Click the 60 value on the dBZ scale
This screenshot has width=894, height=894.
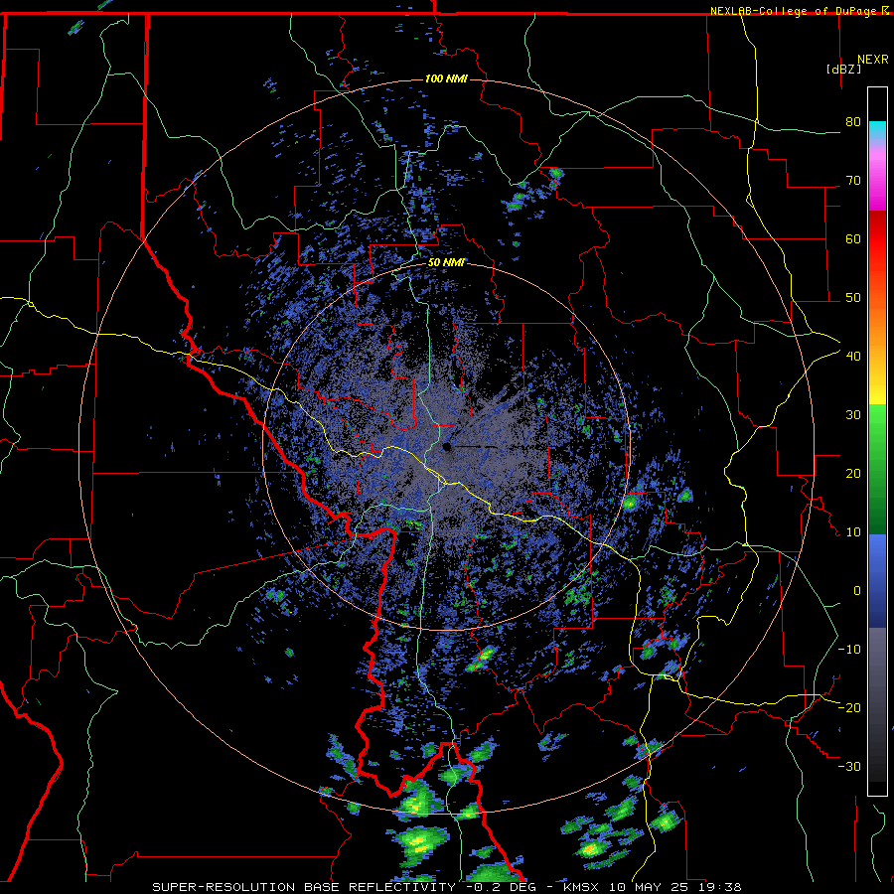(853, 238)
